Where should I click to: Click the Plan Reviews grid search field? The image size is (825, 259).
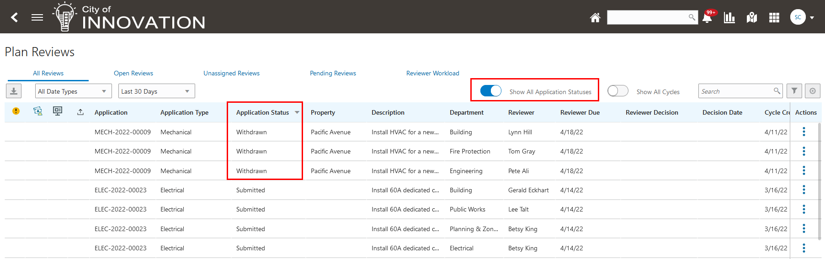(735, 91)
